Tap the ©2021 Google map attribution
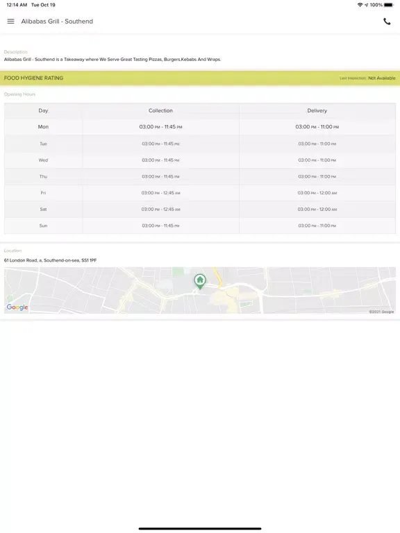Image resolution: width=400 pixels, height=533 pixels. [x=381, y=312]
